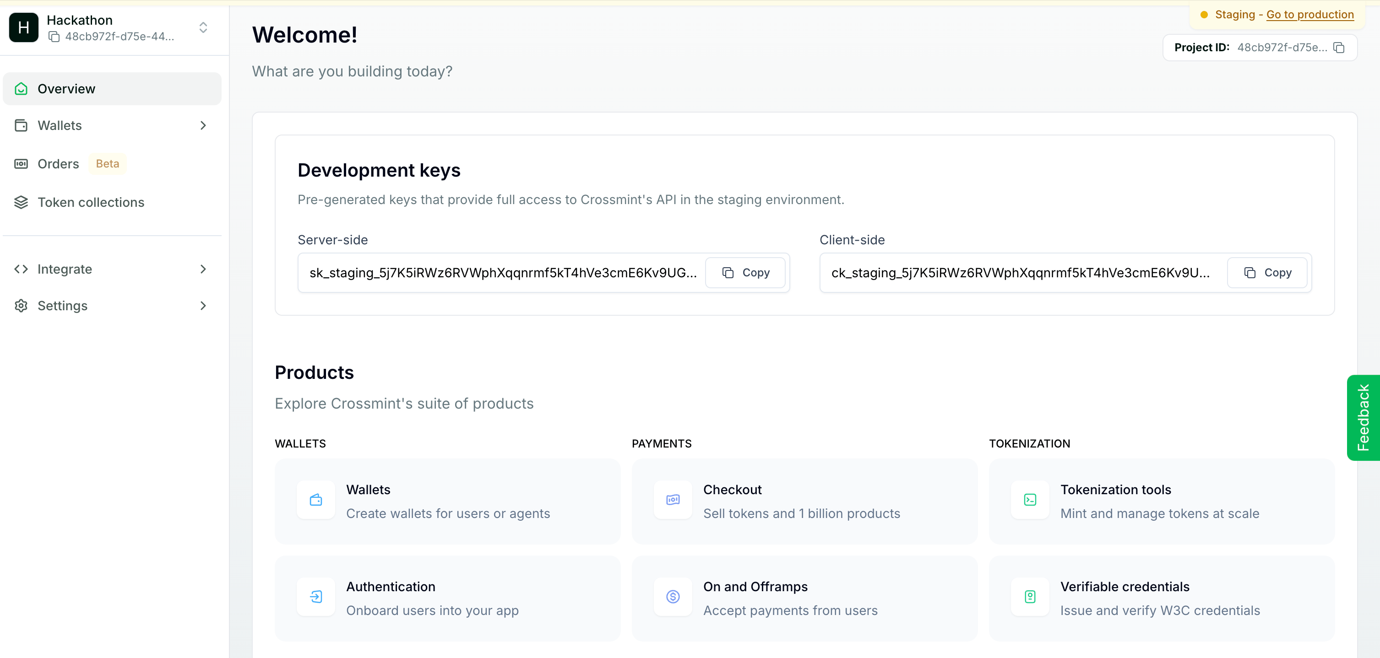Click the truncated Project ID value
The width and height of the screenshot is (1380, 658).
point(1282,48)
